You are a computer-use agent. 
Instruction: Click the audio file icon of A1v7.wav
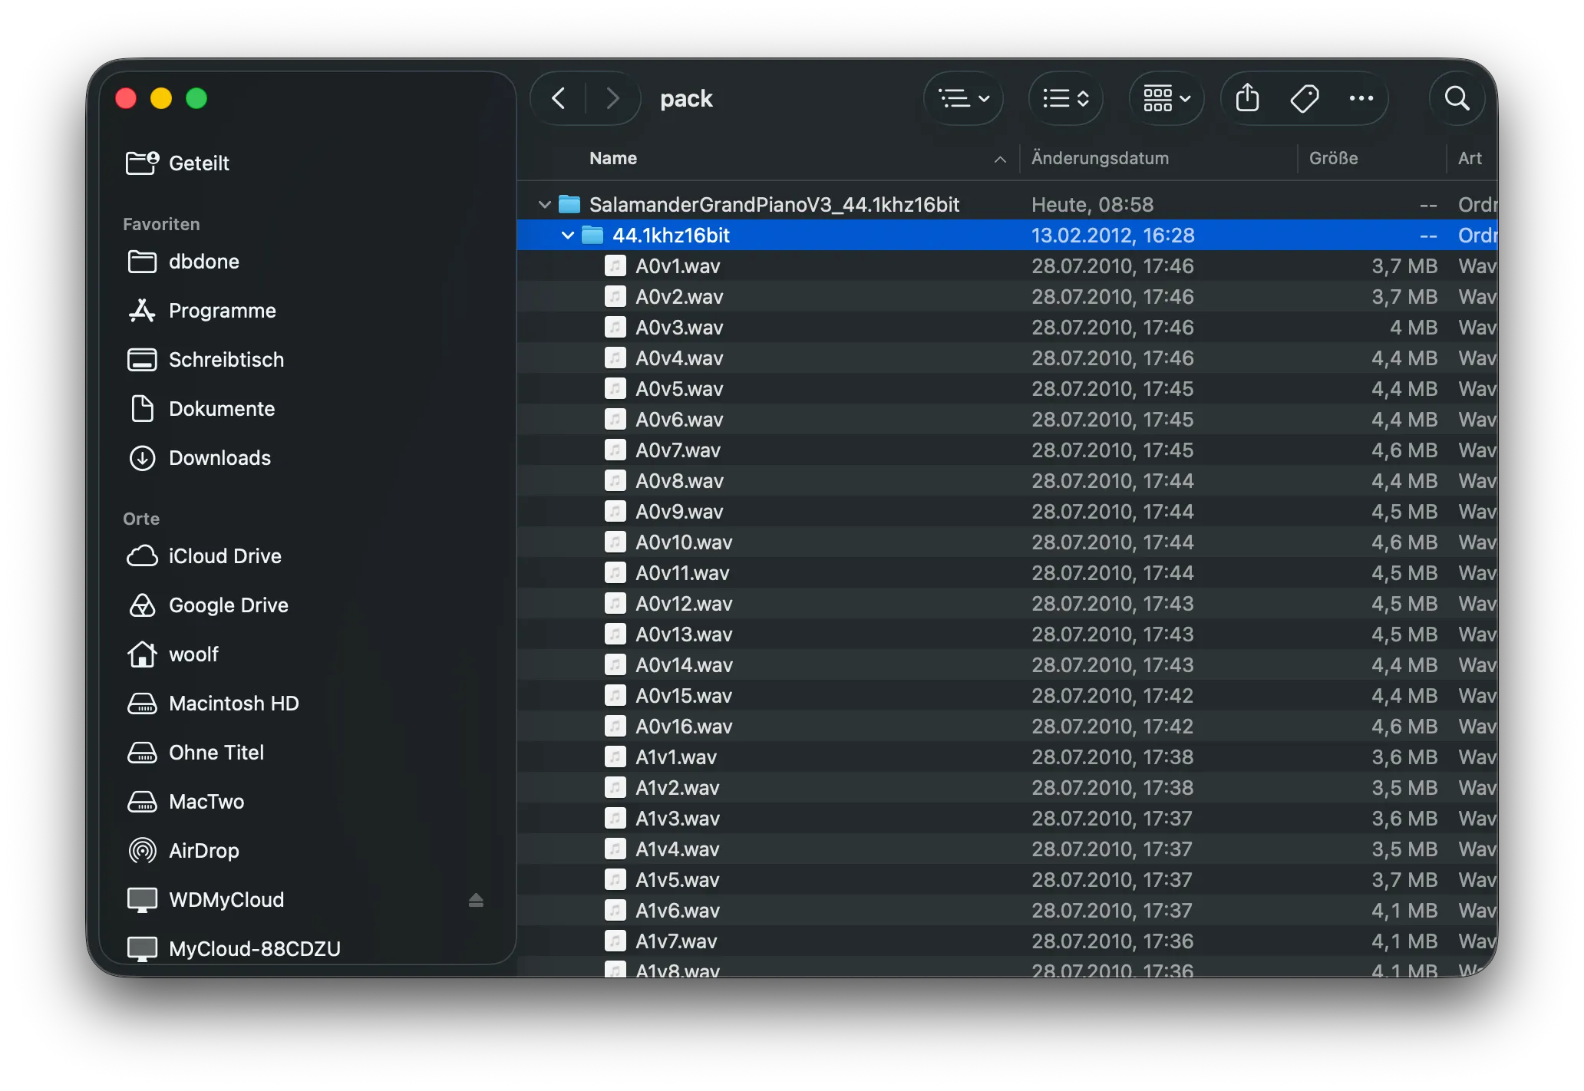(x=615, y=941)
